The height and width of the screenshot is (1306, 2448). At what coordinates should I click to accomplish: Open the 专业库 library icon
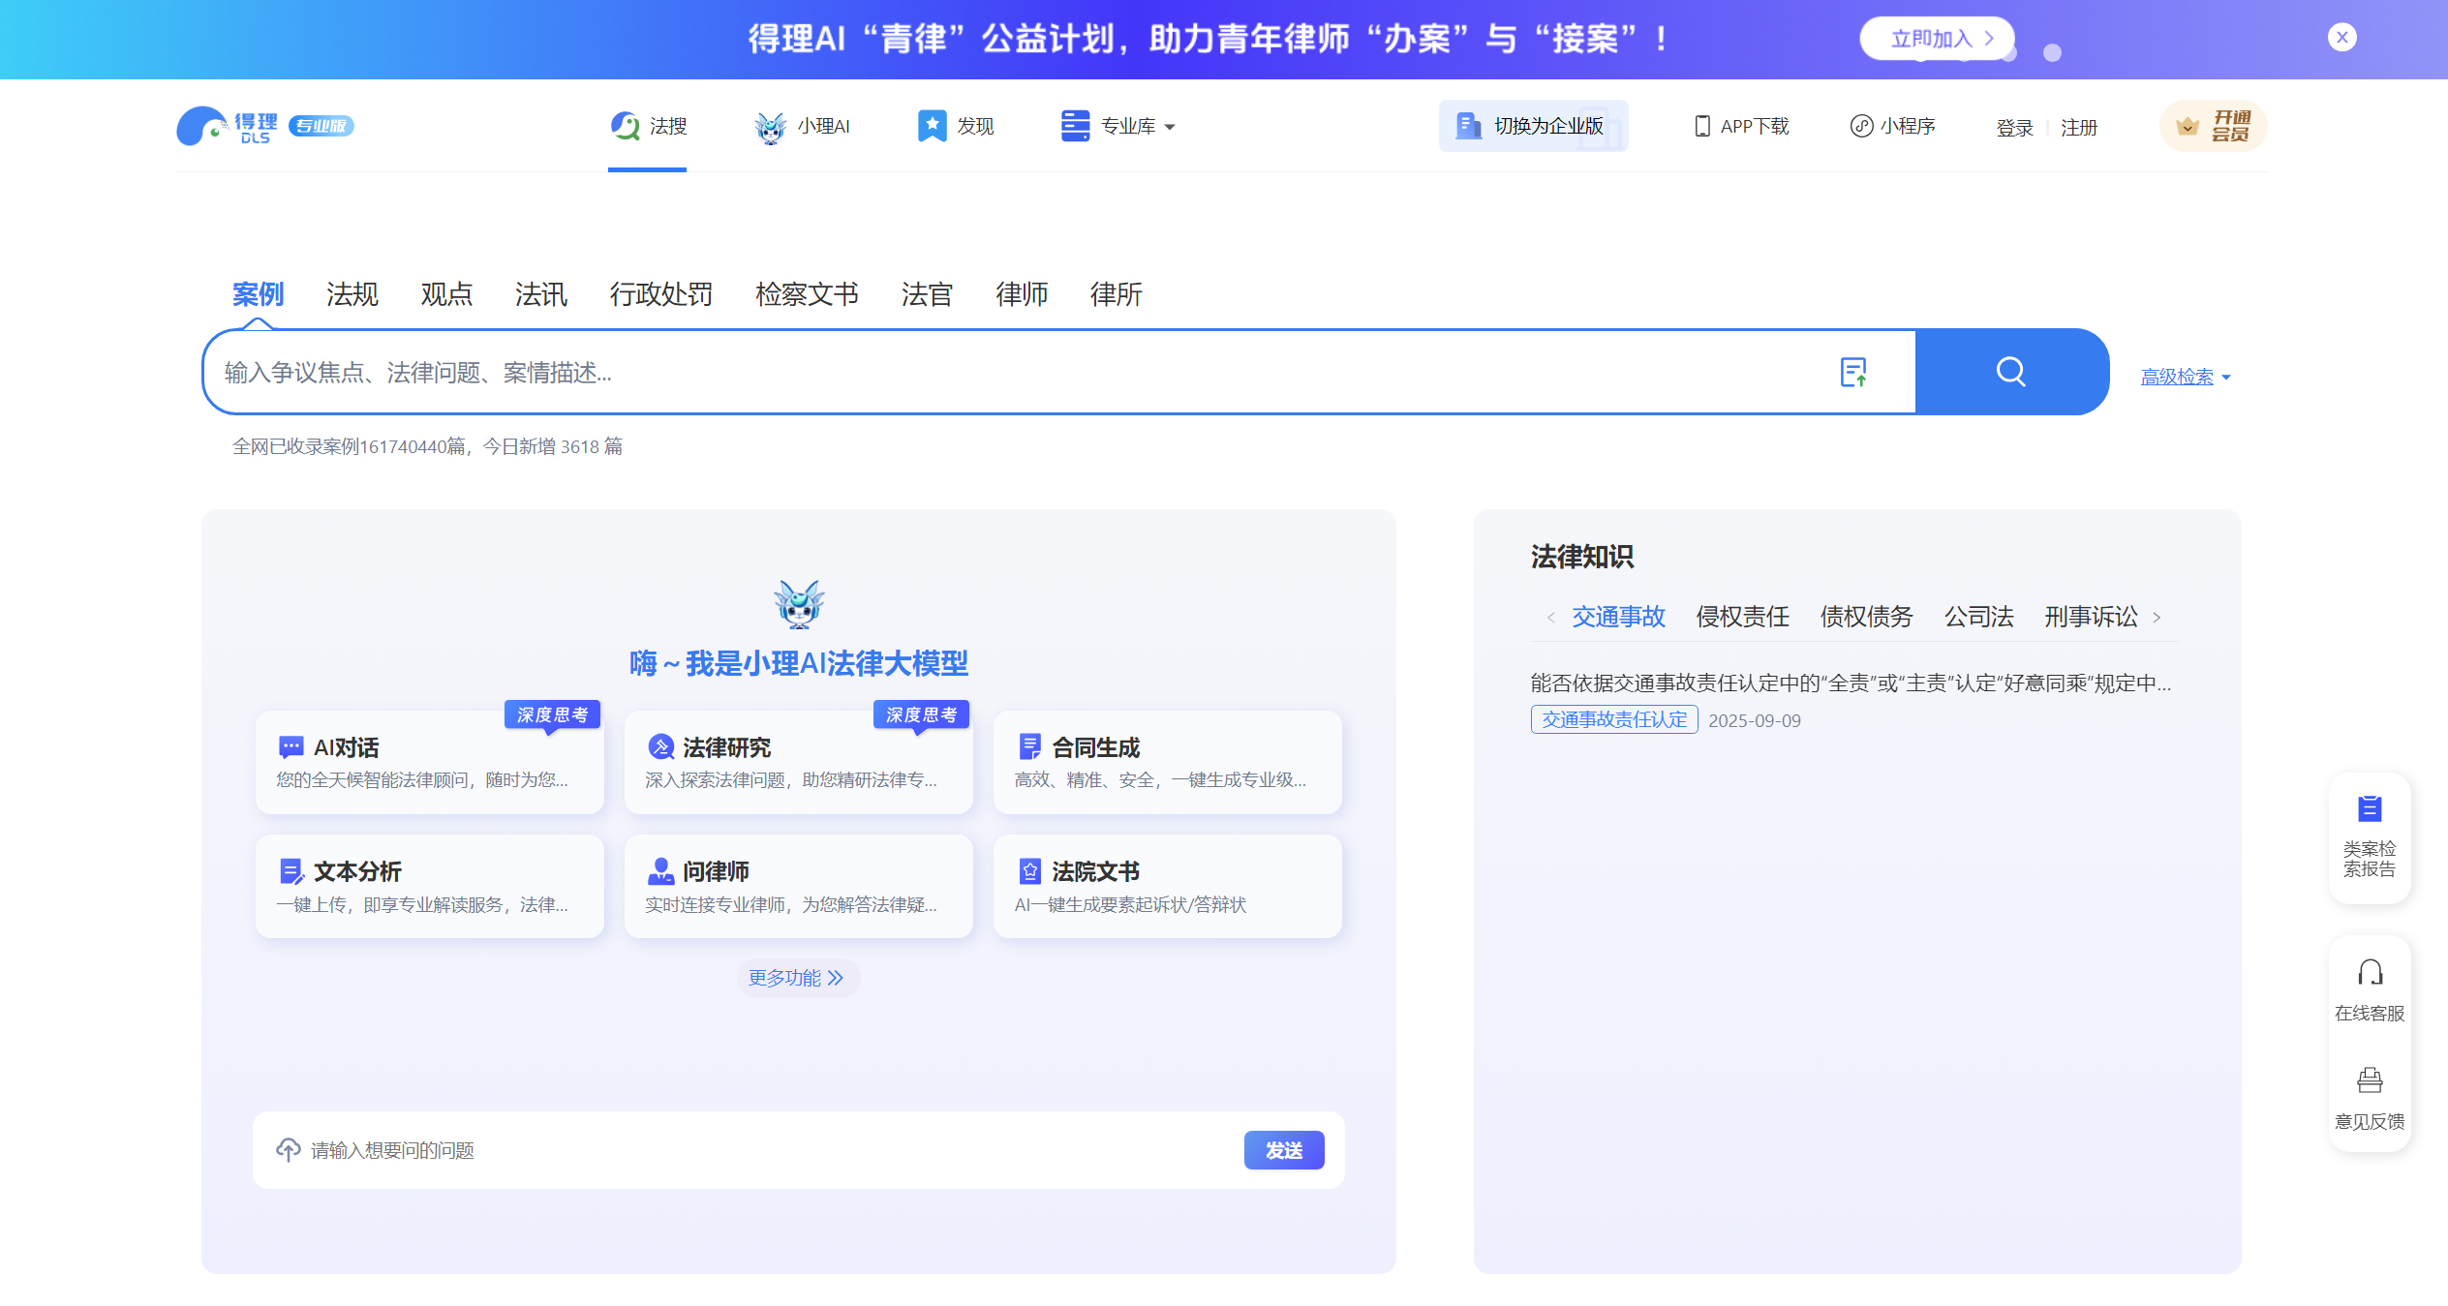pos(1074,125)
